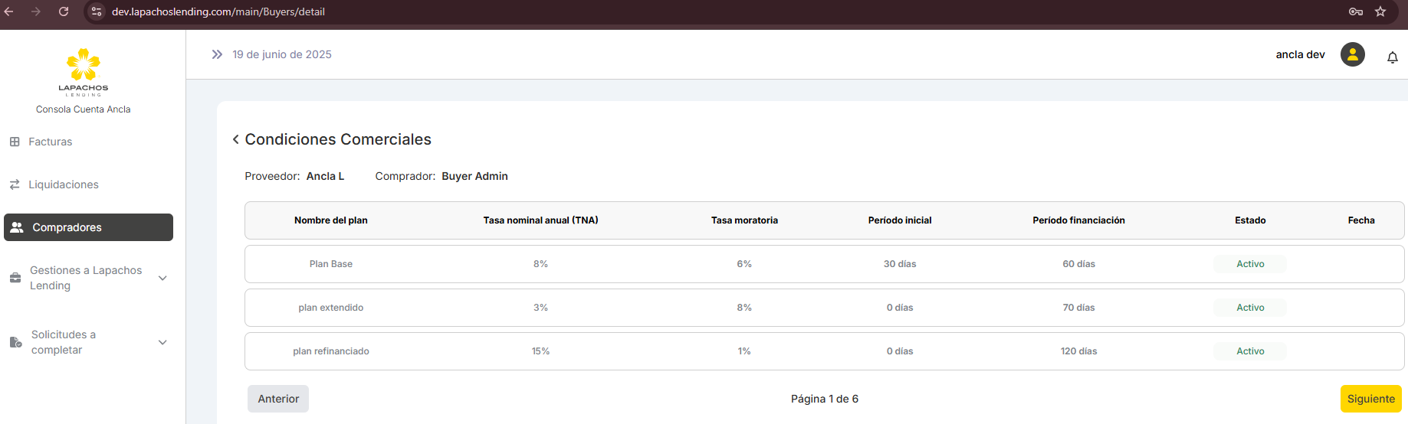Viewport: 1408px width, 424px height.
Task: Select the Plan Base row
Action: click(331, 264)
